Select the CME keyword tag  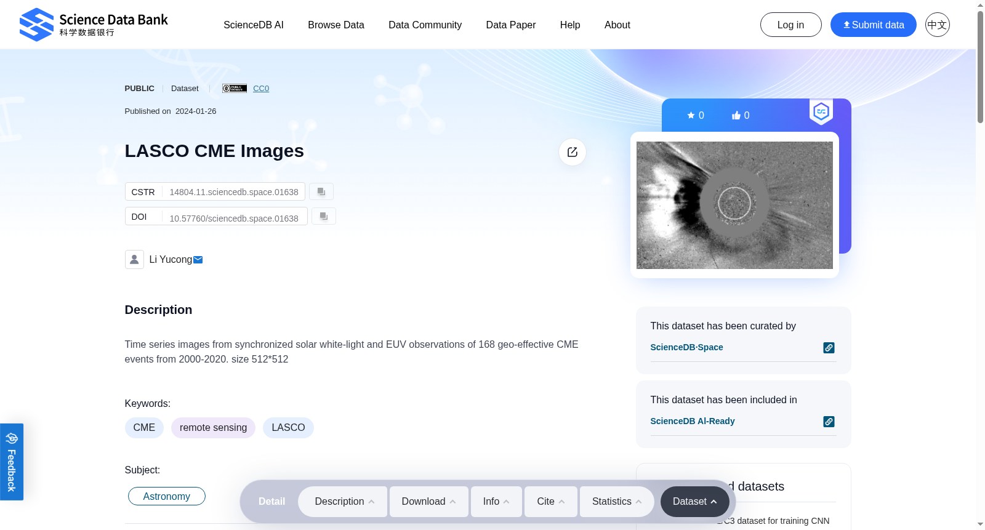(144, 428)
